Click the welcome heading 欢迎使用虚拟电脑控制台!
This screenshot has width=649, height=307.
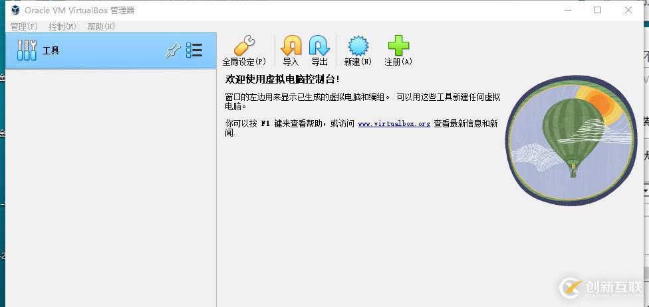pyautogui.click(x=283, y=79)
